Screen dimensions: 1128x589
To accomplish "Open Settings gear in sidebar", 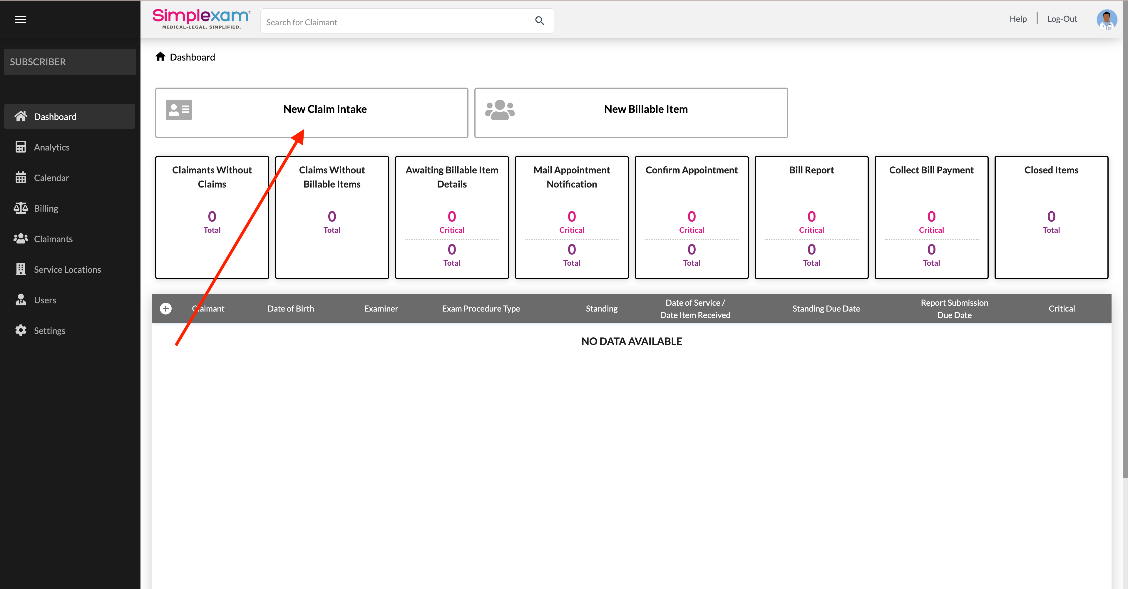I will 21,331.
